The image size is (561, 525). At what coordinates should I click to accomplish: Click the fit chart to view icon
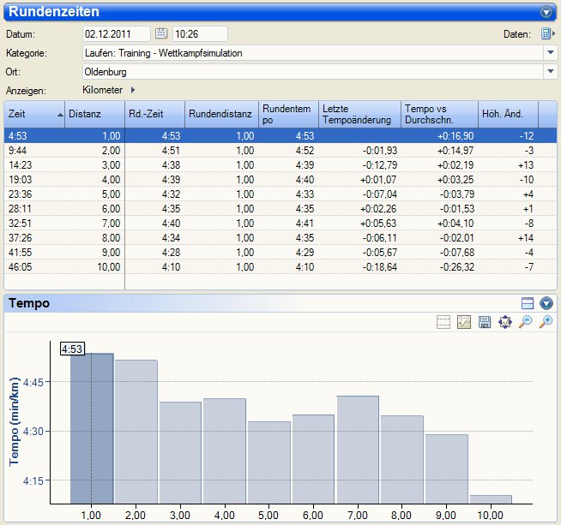(x=505, y=322)
